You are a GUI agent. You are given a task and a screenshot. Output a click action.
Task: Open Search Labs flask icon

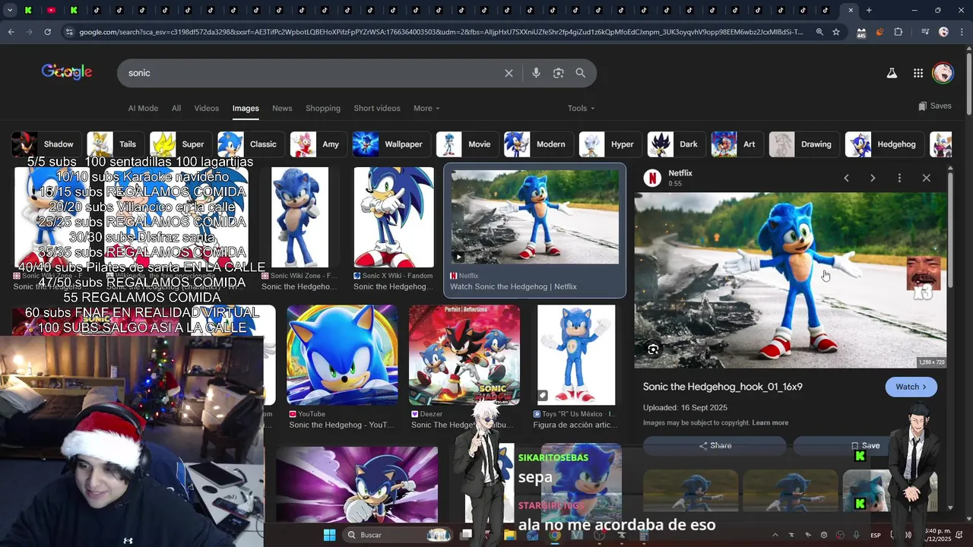pos(892,73)
